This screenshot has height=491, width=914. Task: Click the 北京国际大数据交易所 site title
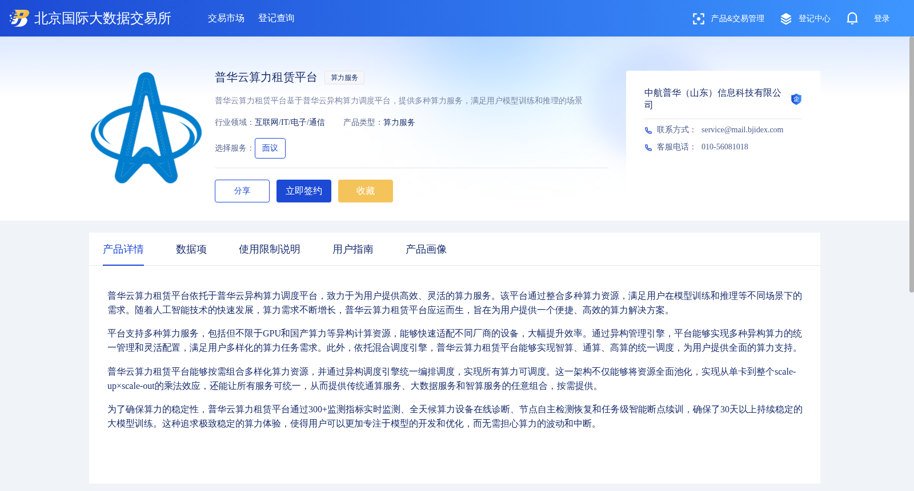tap(103, 18)
